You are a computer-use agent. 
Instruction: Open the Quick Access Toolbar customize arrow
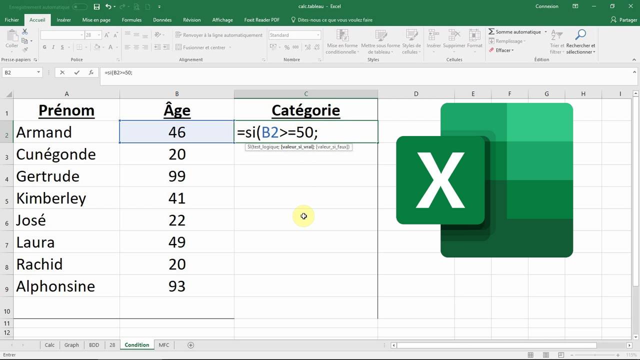159,6
